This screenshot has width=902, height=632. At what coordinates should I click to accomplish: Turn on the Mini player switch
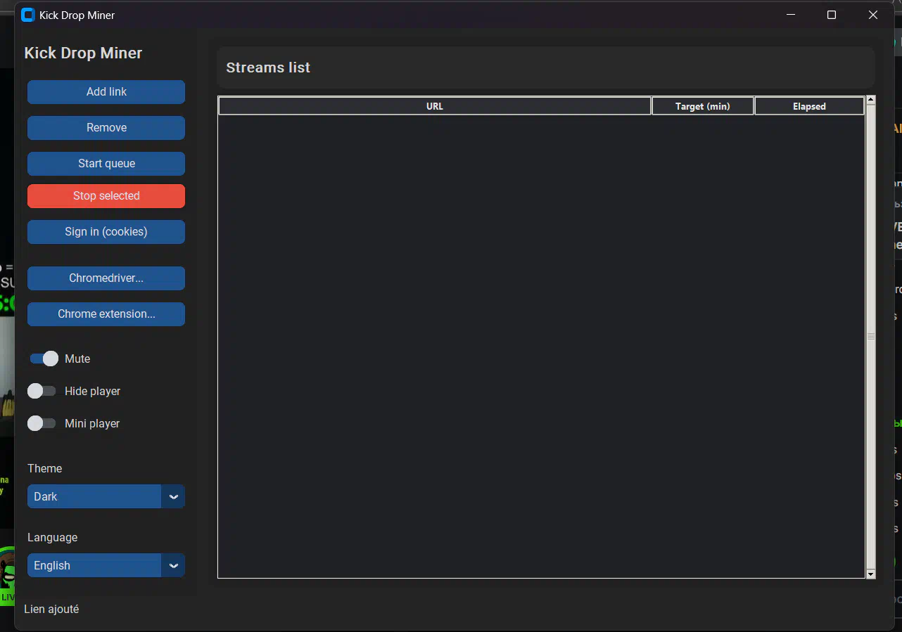click(42, 423)
